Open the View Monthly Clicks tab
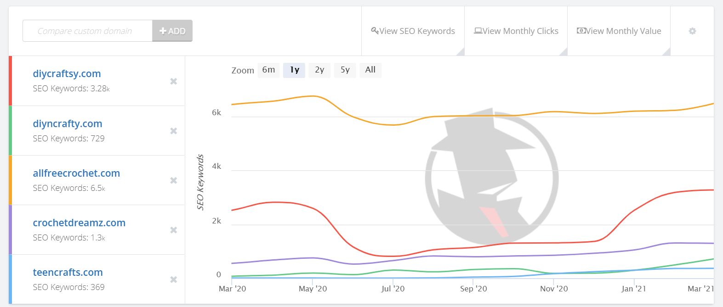 [x=516, y=31]
